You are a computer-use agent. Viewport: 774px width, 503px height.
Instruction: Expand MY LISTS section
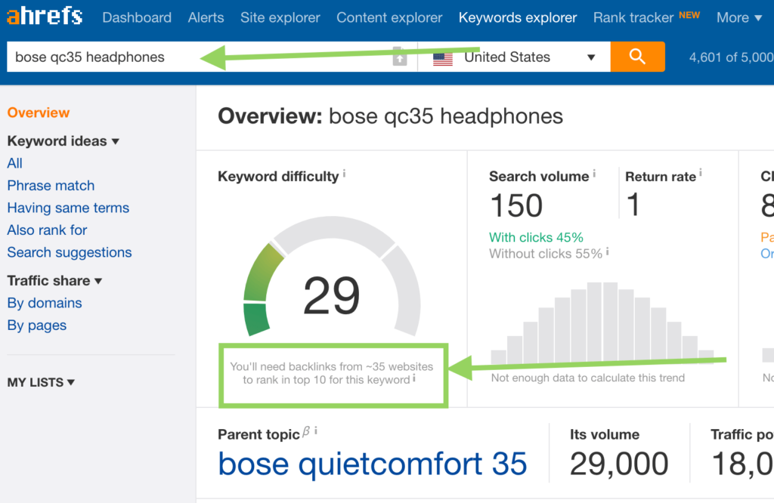click(41, 382)
